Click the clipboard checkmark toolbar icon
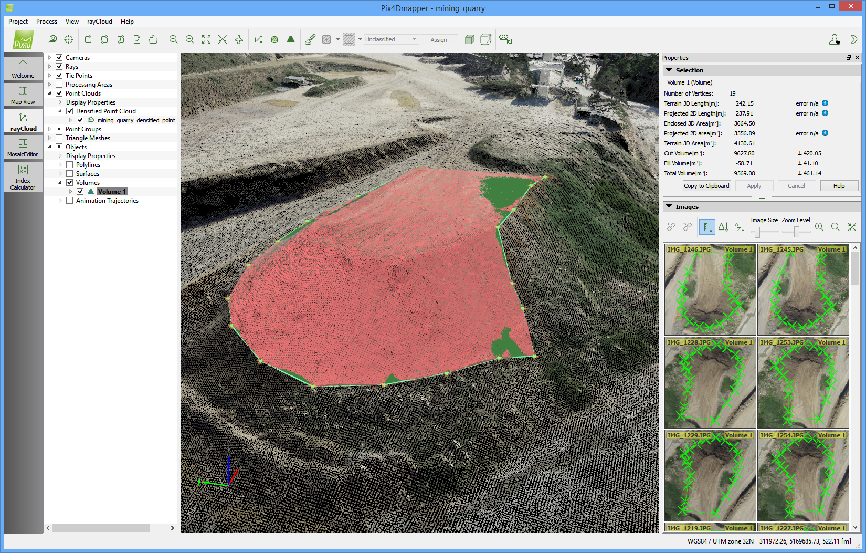This screenshot has height=553, width=866. click(x=137, y=39)
